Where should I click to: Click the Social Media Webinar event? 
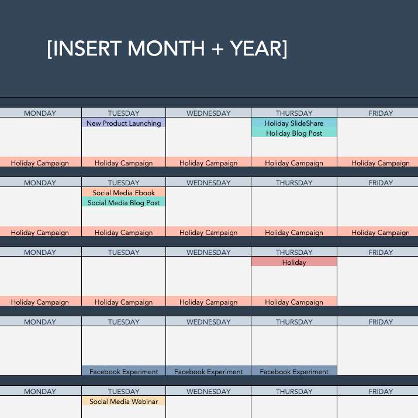pyautogui.click(x=123, y=402)
